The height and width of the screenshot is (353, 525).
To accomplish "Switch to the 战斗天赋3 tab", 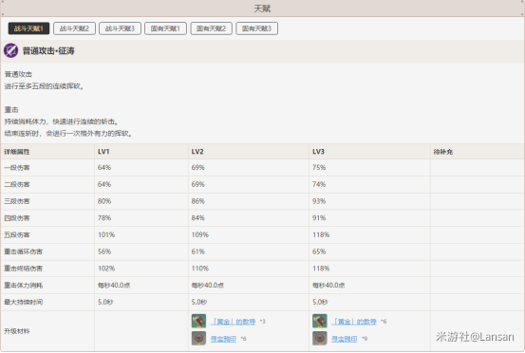I will [x=120, y=28].
